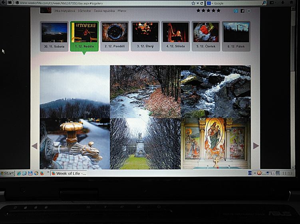Launch Firefox from quick launch bar

(42, 173)
